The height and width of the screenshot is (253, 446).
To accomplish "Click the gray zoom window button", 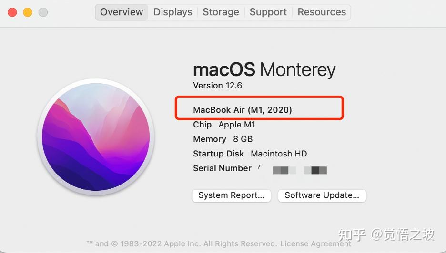I will (x=43, y=12).
